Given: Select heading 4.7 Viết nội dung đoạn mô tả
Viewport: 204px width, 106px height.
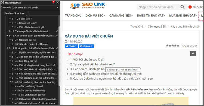Looking at the screenshot, I should click(x=34, y=78).
